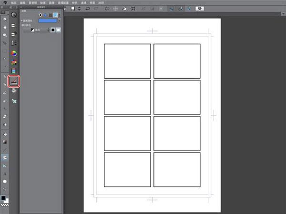Select the Correct line tool
Viewport: 286px width, 214px height.
pyautogui.click(x=5, y=189)
